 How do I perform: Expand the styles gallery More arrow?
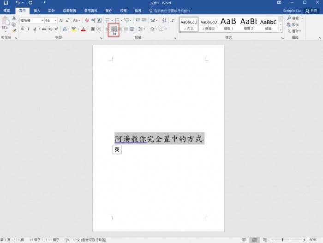(x=281, y=30)
